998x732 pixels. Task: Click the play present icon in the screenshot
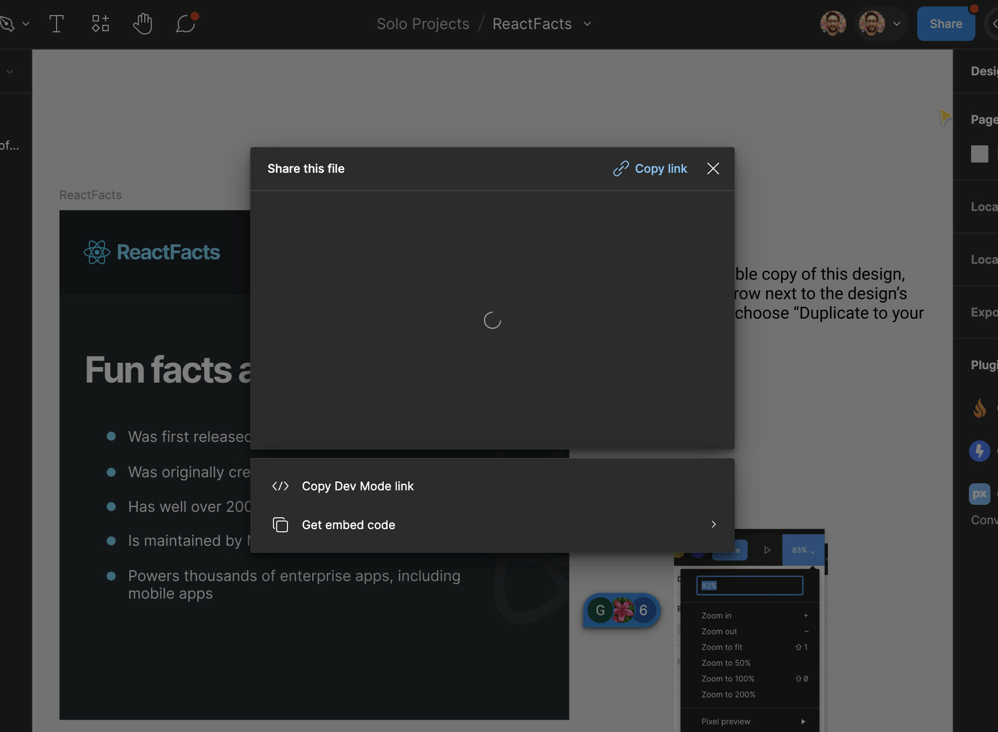coord(767,550)
